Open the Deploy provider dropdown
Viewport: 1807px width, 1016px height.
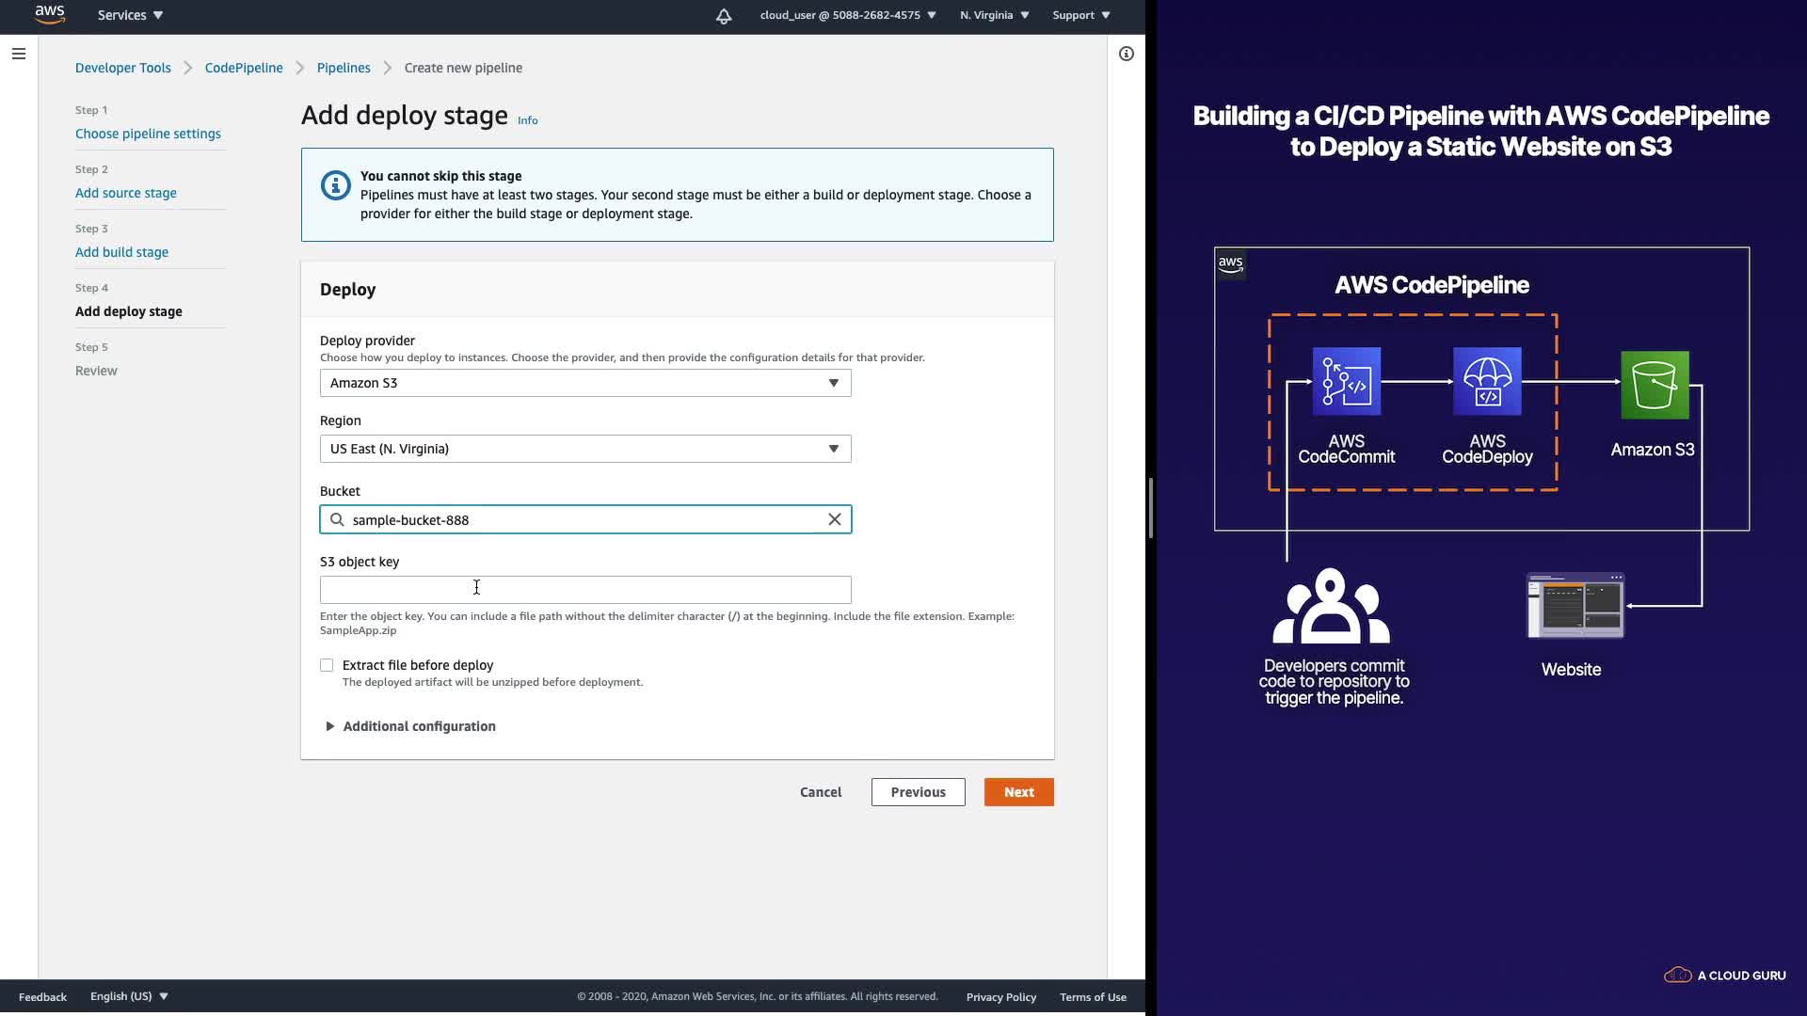click(x=585, y=383)
